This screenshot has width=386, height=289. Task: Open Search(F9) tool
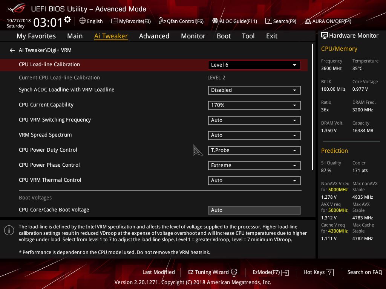pos(280,21)
